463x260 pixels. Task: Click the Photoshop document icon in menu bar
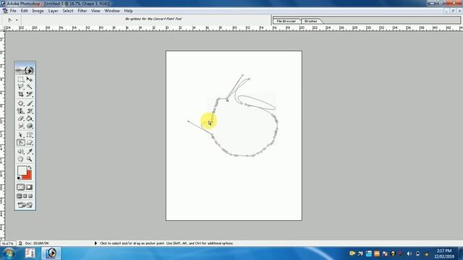(5, 11)
